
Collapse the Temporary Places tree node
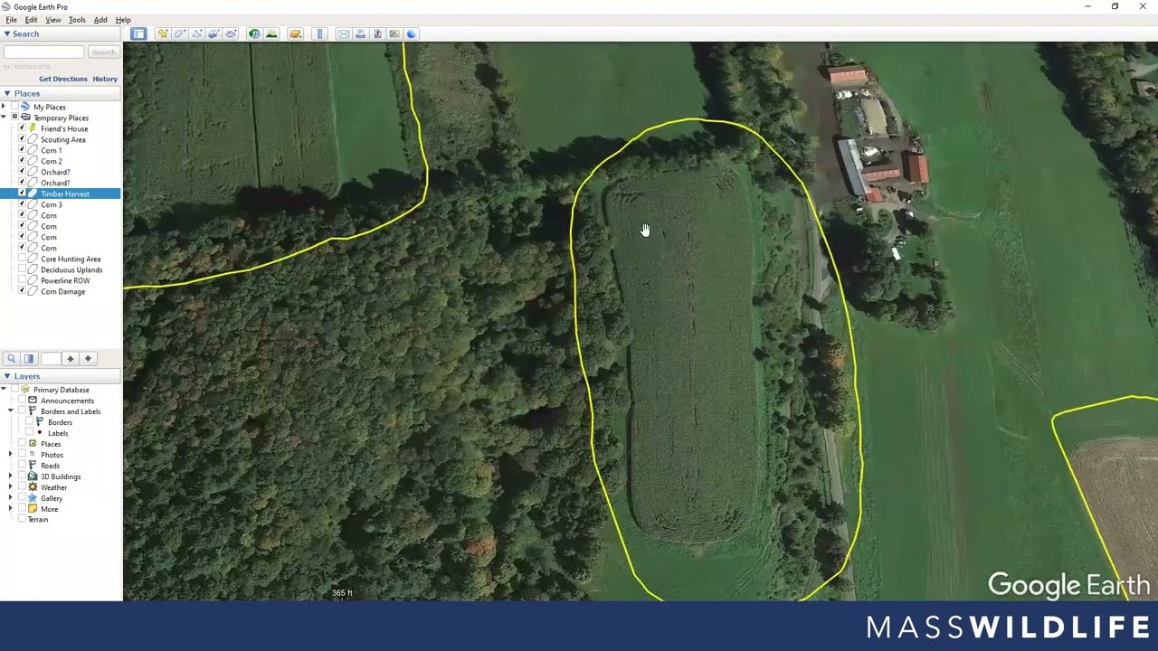click(x=4, y=118)
